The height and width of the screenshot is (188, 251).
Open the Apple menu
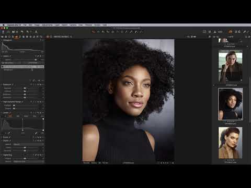coord(3,25)
